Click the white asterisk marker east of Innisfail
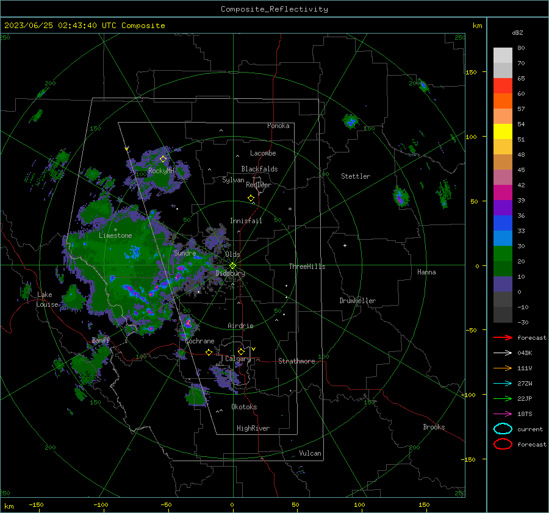This screenshot has width=549, height=513. click(x=290, y=209)
